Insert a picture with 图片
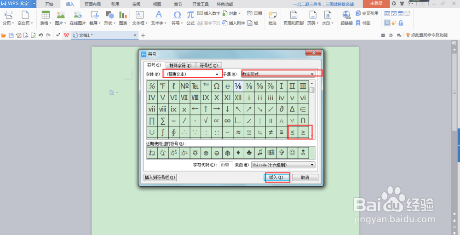This screenshot has width=460, height=235. (x=61, y=18)
